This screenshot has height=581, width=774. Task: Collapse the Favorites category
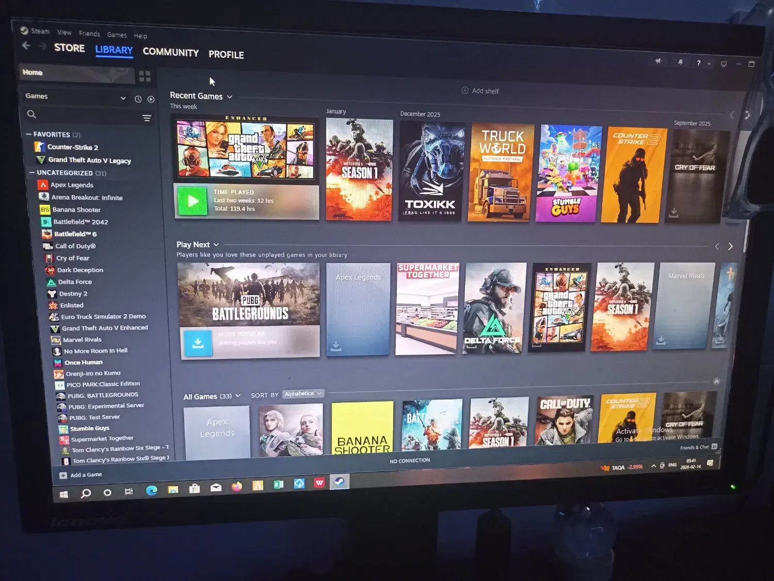[29, 134]
